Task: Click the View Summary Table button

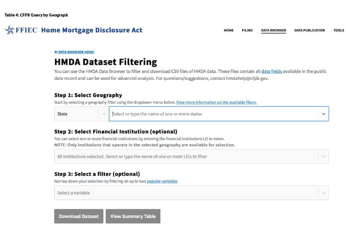Action: pyautogui.click(x=133, y=216)
